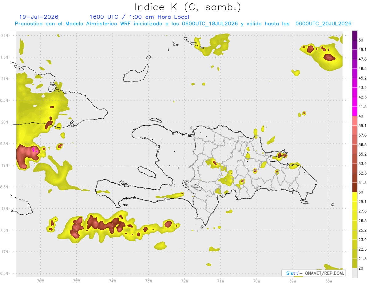Select the colorbar value "31.3"

pyautogui.click(x=363, y=183)
